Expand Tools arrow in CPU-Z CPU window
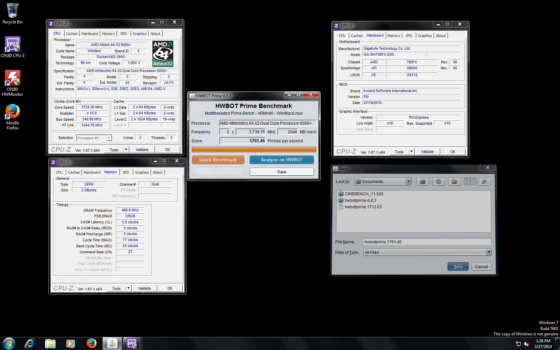 [x=126, y=150]
